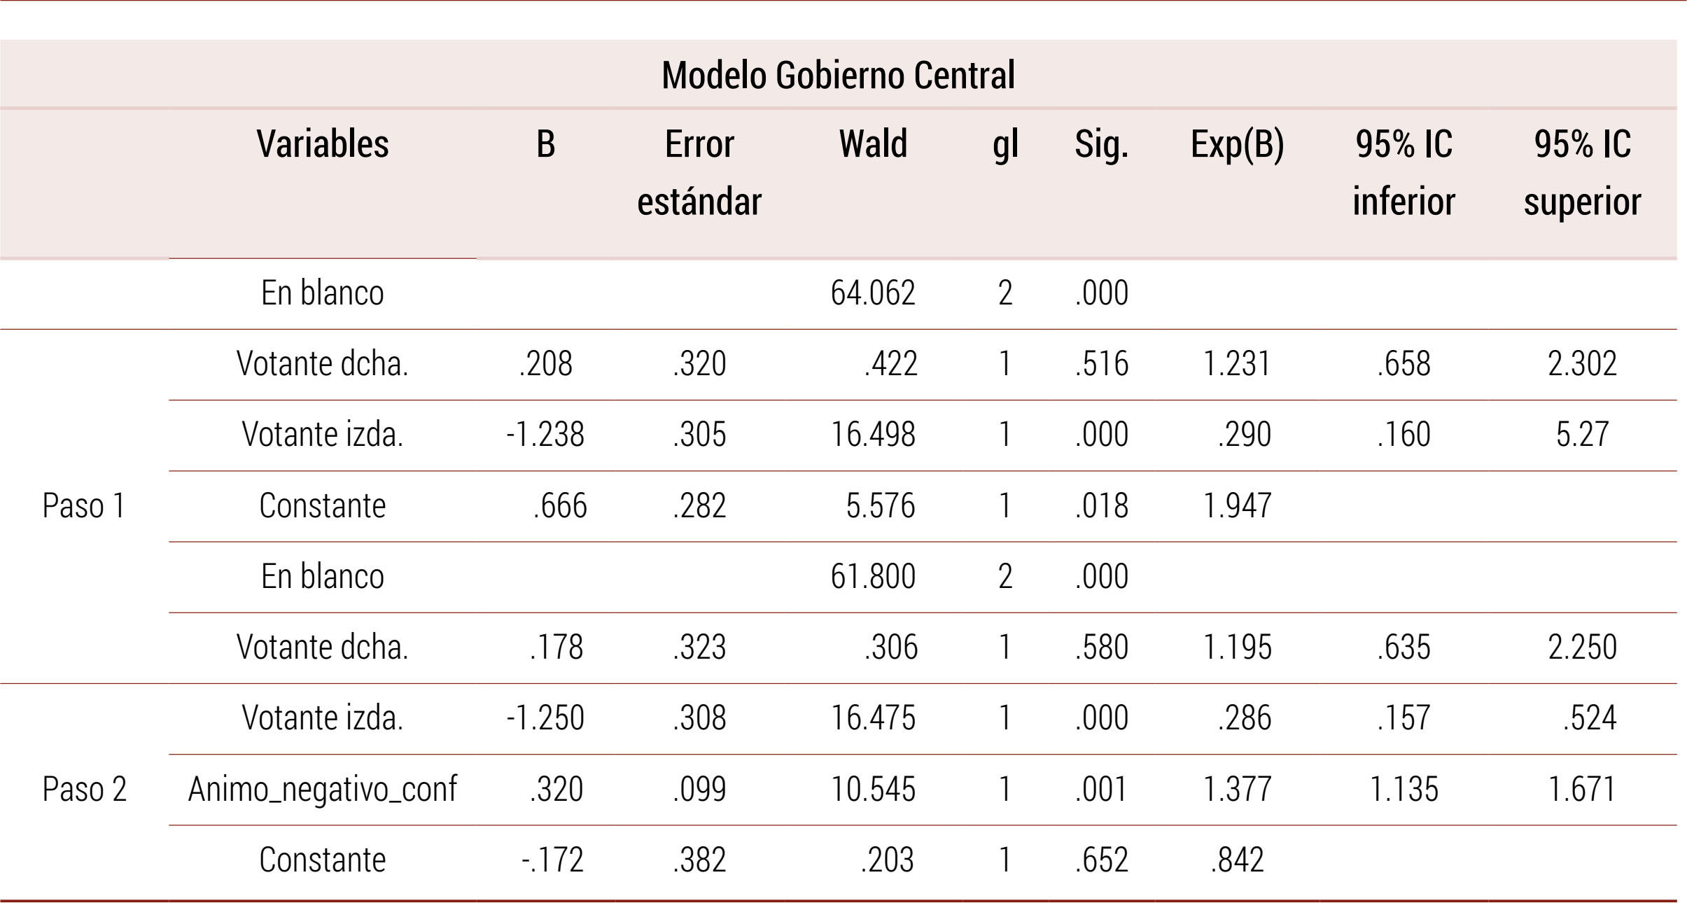This screenshot has width=1687, height=903.
Task: Select the Wald value 10.545
Action: [873, 789]
